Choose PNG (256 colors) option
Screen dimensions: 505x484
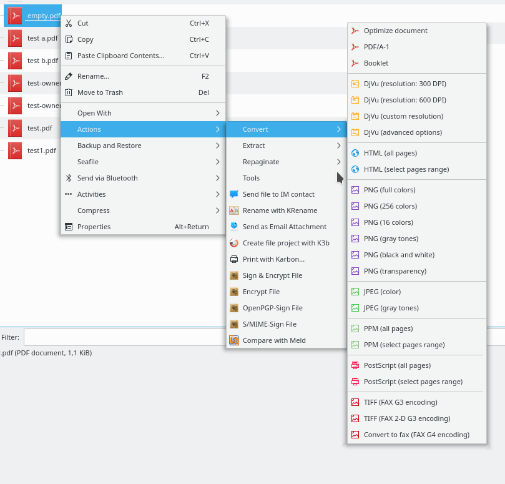pos(417,206)
